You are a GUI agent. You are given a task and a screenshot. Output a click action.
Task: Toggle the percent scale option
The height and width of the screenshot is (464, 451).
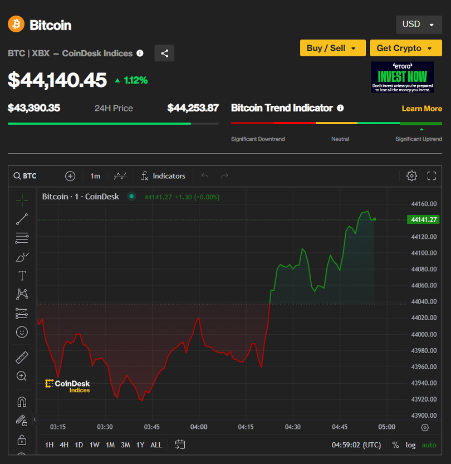395,445
